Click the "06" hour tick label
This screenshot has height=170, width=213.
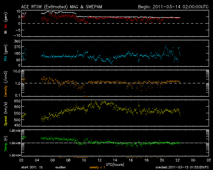[53, 160]
